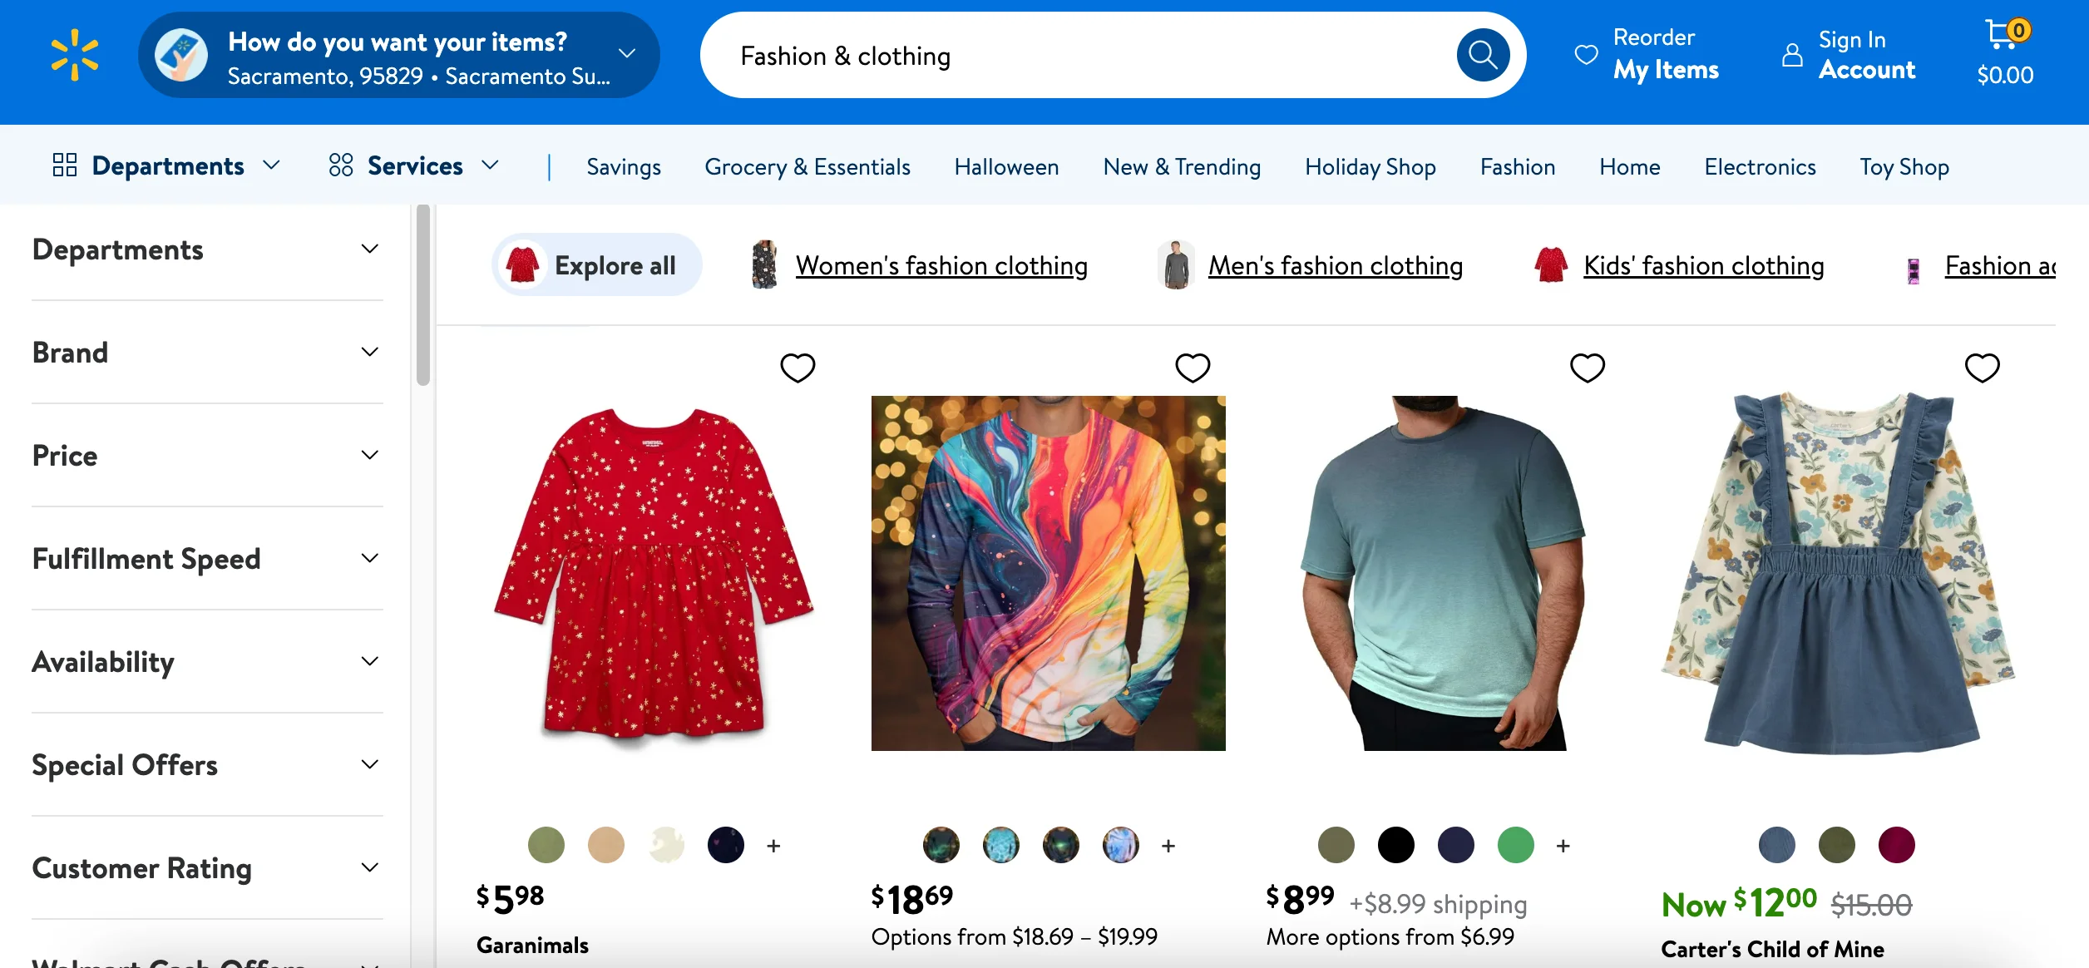Click the heart wishlist icon on colorful sweatshirt
2089x968 pixels.
(x=1193, y=368)
